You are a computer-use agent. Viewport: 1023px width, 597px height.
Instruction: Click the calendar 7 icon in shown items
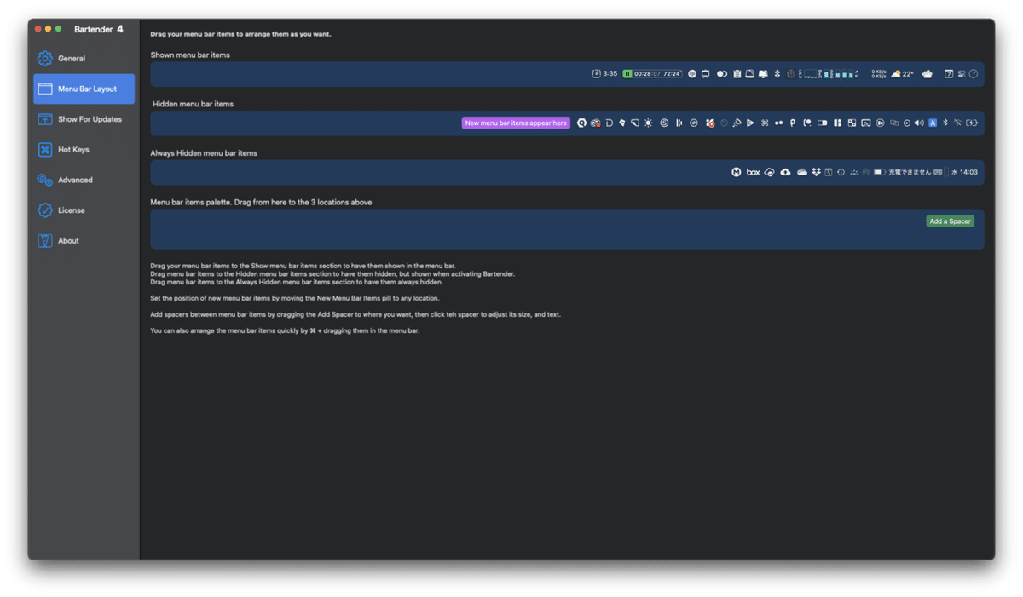coord(948,74)
